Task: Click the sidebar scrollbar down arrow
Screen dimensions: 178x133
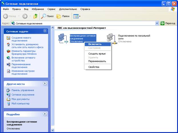Action: tap(53, 130)
